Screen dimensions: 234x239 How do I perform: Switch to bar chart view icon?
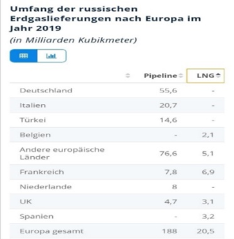click(52, 56)
